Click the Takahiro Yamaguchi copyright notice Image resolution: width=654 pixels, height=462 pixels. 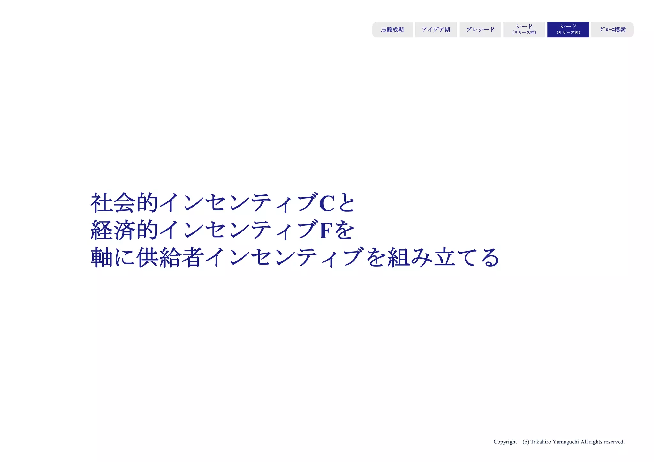point(559,442)
